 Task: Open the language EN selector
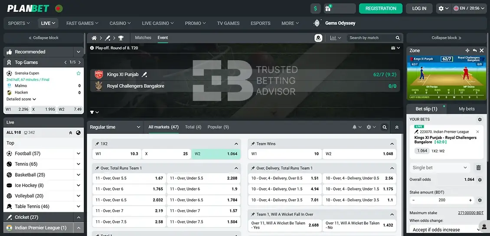[470, 8]
